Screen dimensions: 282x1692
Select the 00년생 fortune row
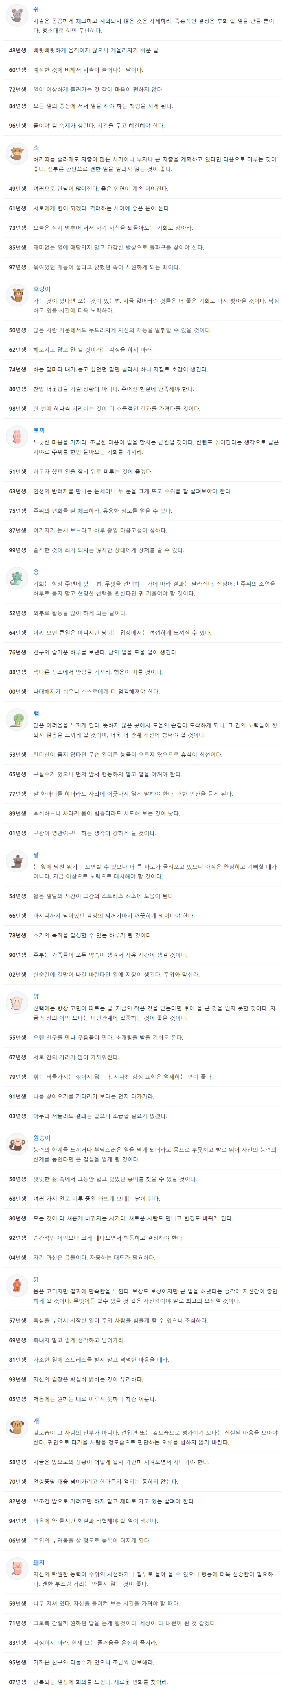[141, 692]
